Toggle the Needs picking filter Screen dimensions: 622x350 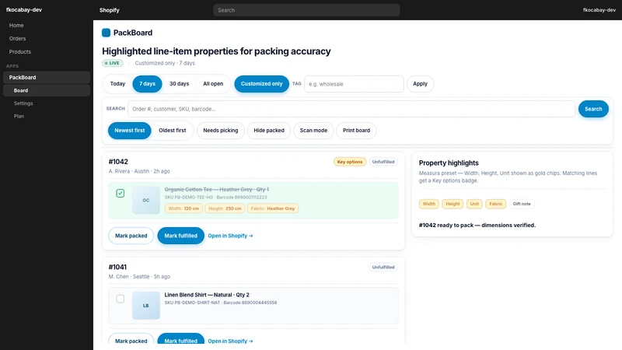pos(221,130)
